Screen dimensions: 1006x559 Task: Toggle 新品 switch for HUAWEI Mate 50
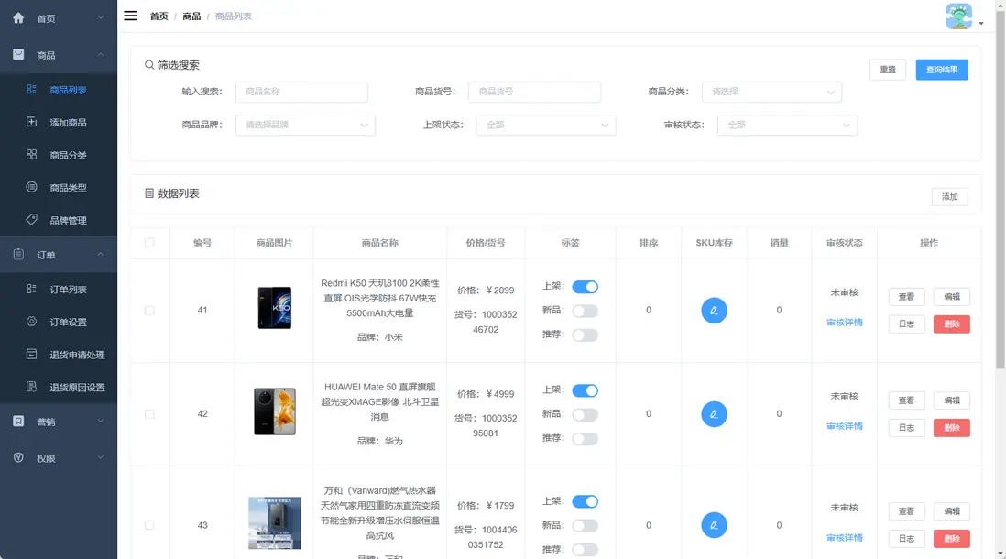[585, 414]
